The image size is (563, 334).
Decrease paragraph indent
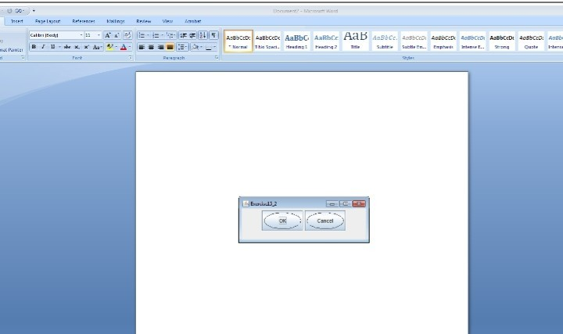[183, 35]
